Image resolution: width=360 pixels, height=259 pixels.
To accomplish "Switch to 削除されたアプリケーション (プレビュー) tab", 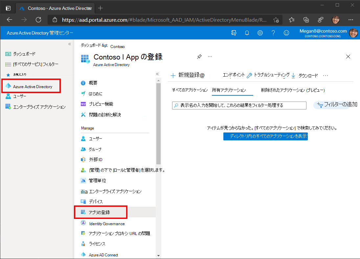I will (x=293, y=90).
